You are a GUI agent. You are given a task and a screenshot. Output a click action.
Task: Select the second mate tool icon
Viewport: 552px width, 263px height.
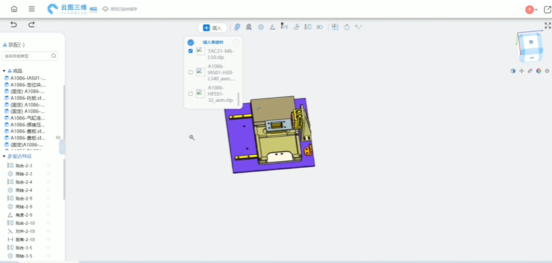249,27
